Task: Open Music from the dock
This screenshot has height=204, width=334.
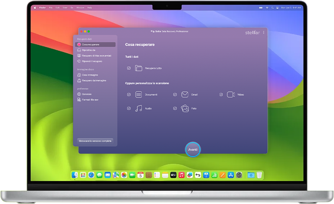Action: tap(181, 175)
